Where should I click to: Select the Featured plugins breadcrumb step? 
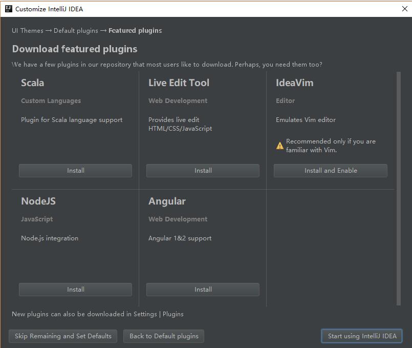click(135, 31)
